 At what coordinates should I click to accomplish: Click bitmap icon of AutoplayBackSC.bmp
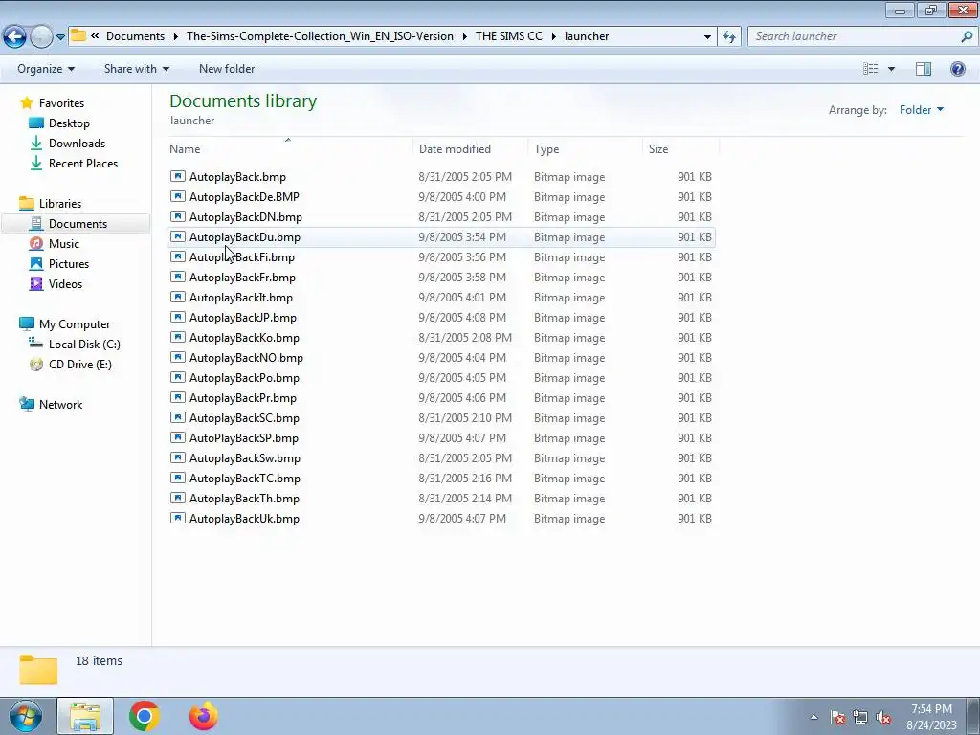(177, 418)
